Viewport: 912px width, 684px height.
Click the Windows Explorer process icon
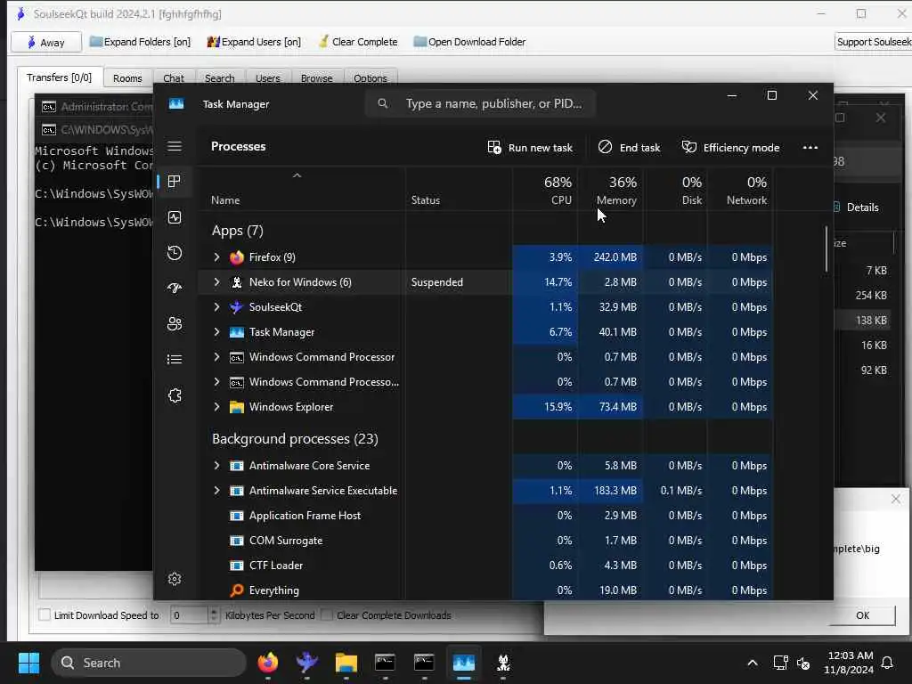(237, 407)
